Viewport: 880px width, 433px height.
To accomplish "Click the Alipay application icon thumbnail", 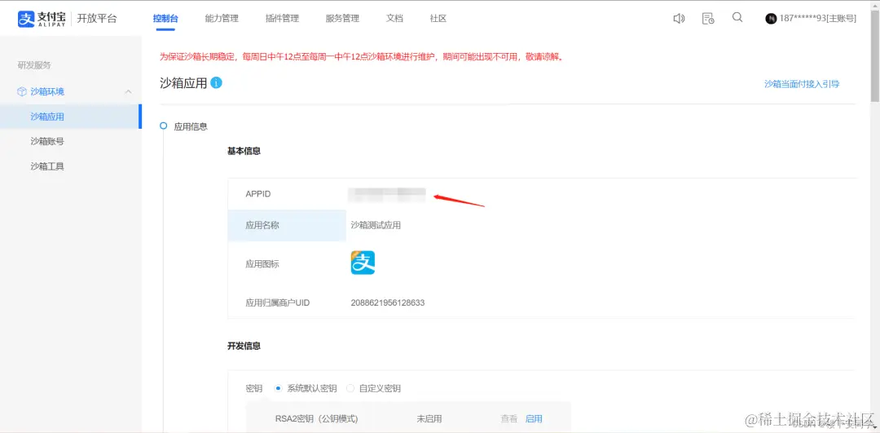I will click(x=363, y=263).
